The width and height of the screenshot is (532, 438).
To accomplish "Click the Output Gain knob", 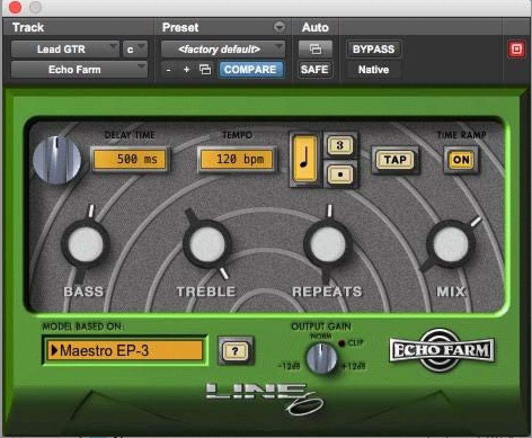I will [x=321, y=358].
